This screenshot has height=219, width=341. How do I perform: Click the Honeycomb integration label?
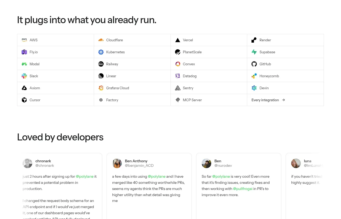tap(269, 76)
